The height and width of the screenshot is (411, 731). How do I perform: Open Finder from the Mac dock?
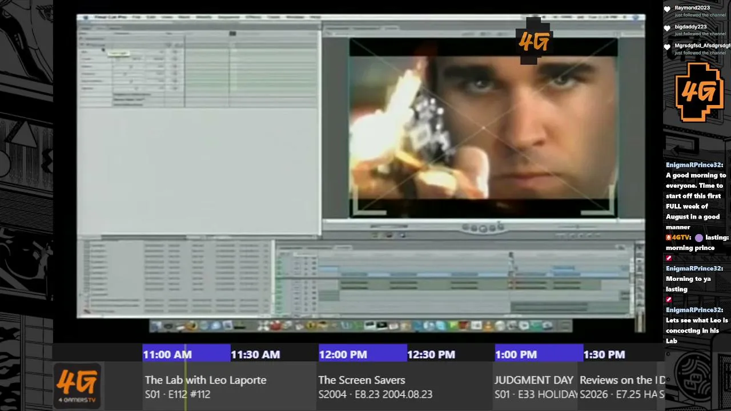click(156, 326)
